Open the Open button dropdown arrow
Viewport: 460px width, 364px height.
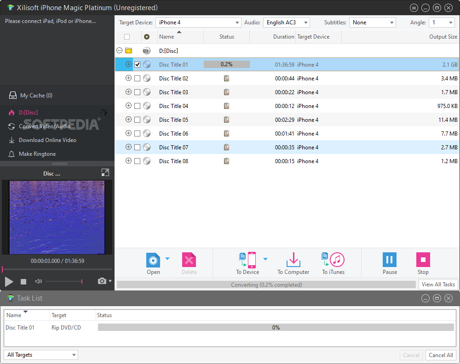(167, 258)
